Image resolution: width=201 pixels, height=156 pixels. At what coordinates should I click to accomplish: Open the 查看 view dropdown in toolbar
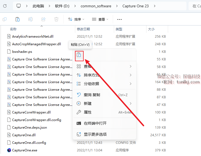pyautogui.click(x=100, y=19)
